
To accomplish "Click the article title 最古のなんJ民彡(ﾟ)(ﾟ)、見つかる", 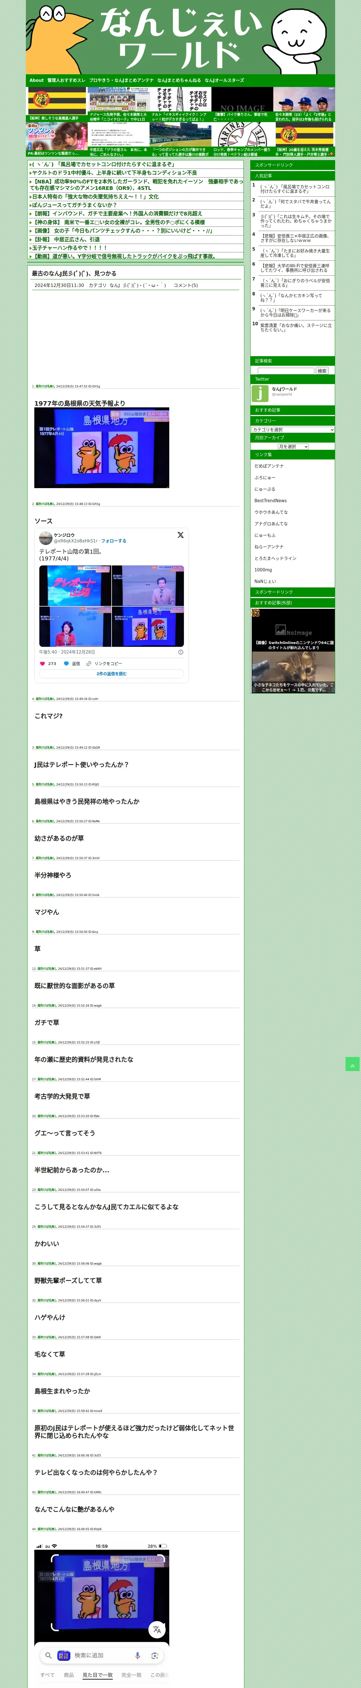I will [x=74, y=273].
